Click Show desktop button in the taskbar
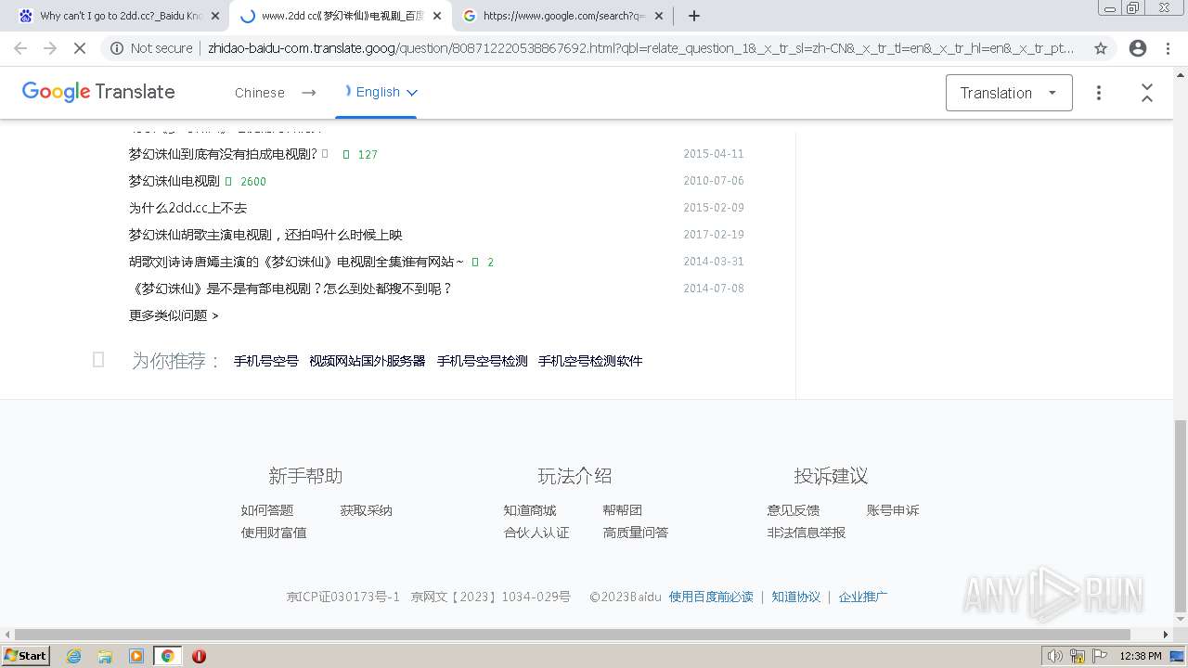The width and height of the screenshot is (1188, 668). [x=1177, y=656]
